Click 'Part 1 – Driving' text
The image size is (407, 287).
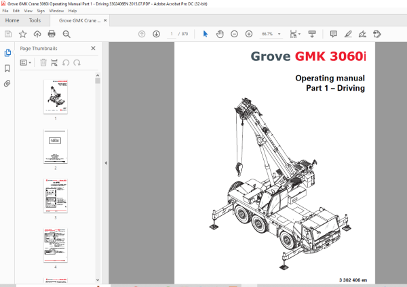[335, 88]
